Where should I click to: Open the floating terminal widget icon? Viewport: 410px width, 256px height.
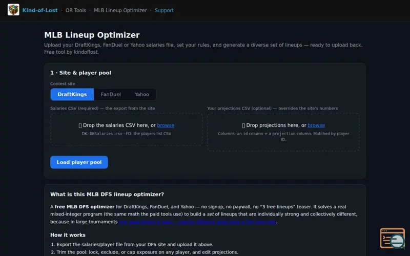[393, 238]
